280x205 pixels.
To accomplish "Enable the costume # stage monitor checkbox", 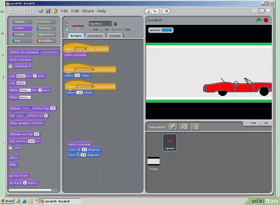I will click(x=10, y=66).
